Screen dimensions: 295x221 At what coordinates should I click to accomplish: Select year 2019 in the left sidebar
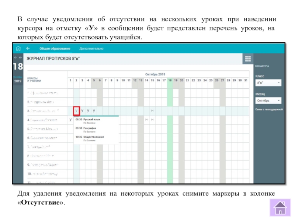(18, 81)
